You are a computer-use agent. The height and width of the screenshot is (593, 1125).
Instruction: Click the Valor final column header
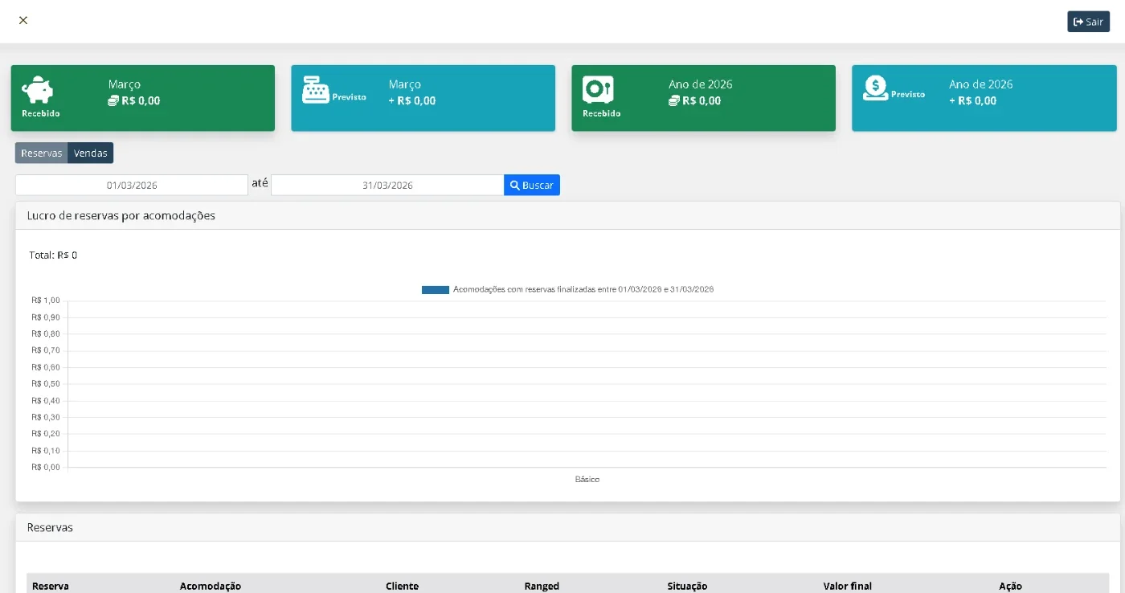848,586
